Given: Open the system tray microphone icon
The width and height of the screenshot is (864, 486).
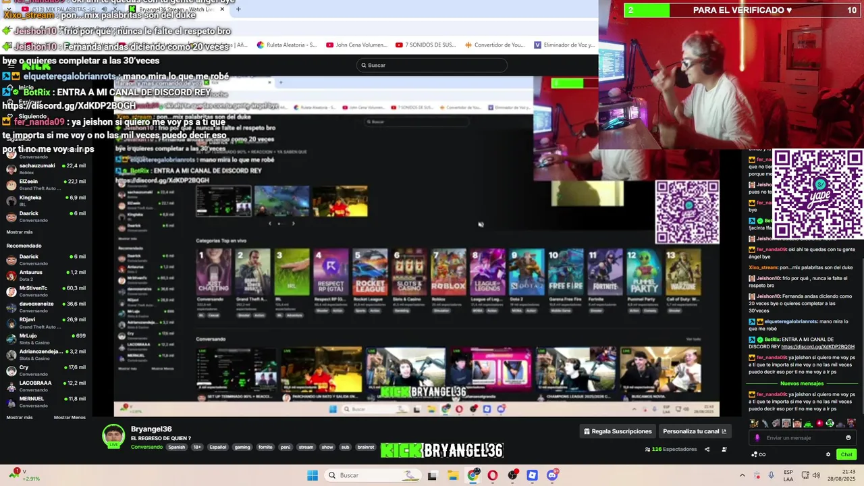Looking at the screenshot, I should (x=771, y=475).
